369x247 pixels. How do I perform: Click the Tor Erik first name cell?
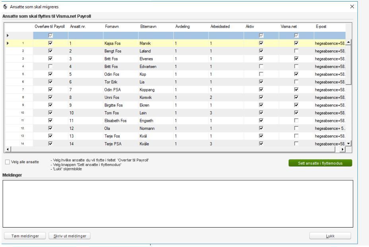[x=121, y=82]
